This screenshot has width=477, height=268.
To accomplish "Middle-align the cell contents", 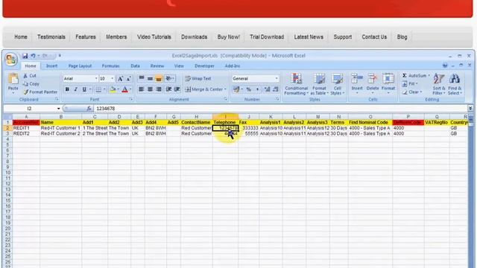I will (x=150, y=78).
